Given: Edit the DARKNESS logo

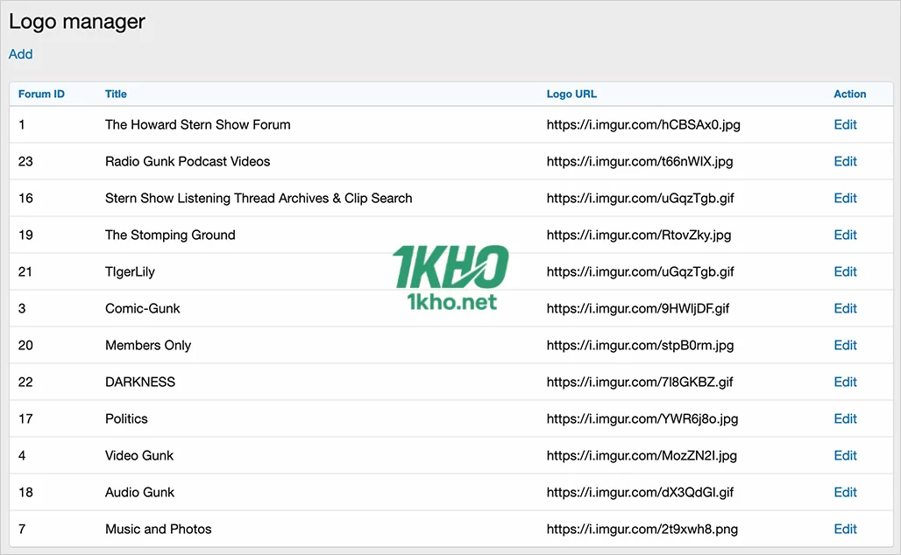Looking at the screenshot, I should coord(844,382).
